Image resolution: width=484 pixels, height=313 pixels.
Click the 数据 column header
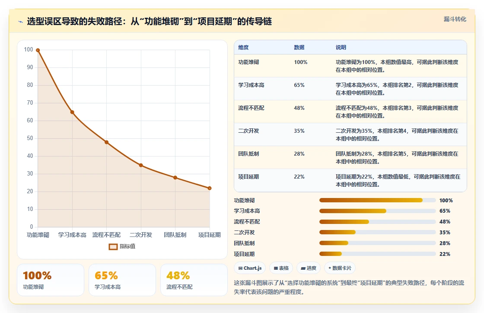point(299,47)
